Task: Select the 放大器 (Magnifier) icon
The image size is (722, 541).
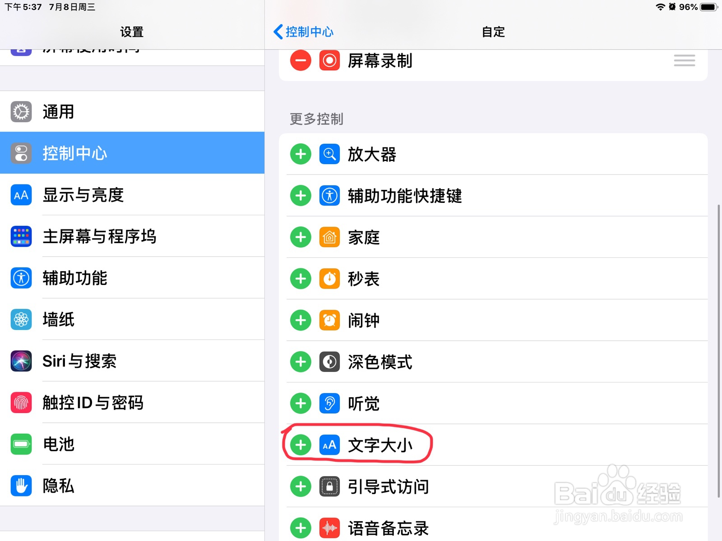Action: pyautogui.click(x=329, y=154)
